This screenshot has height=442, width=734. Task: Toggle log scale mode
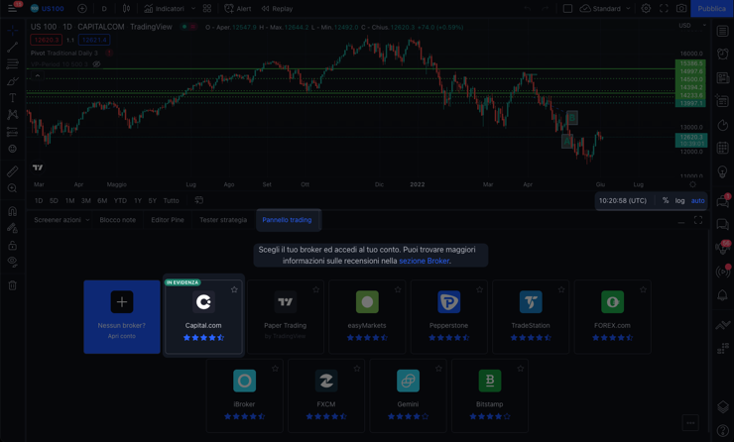point(679,200)
